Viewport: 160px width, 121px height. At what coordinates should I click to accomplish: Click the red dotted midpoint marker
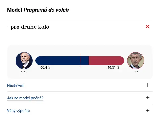point(80,61)
